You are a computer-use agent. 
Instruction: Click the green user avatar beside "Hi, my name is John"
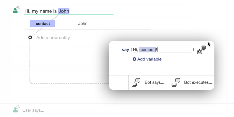tap(16, 10)
